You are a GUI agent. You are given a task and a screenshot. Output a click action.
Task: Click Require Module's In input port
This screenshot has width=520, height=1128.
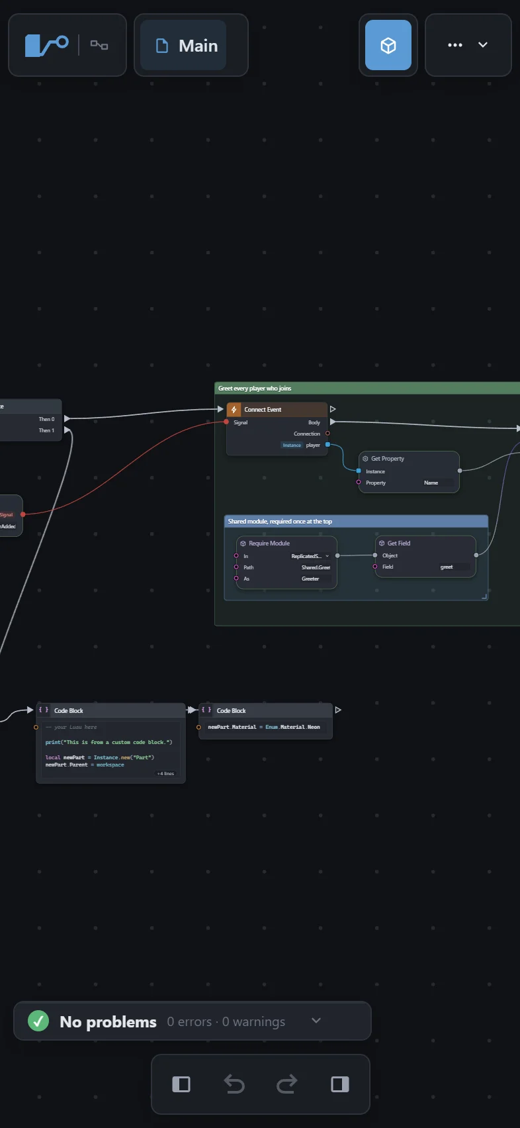pyautogui.click(x=236, y=555)
